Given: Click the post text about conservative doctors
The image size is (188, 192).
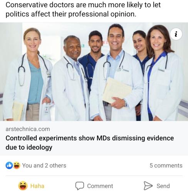Looking at the screenshot, I should pos(83,9).
